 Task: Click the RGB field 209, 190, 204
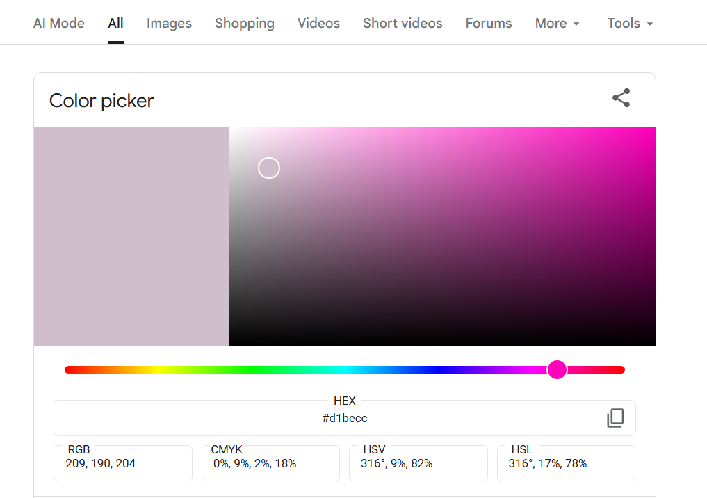[x=122, y=463]
